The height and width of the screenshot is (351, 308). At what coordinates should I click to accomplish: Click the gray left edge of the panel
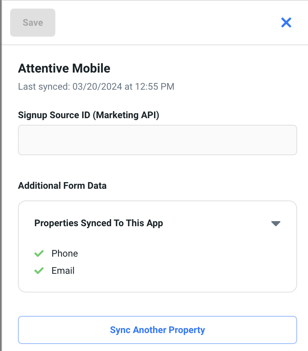[1, 175]
